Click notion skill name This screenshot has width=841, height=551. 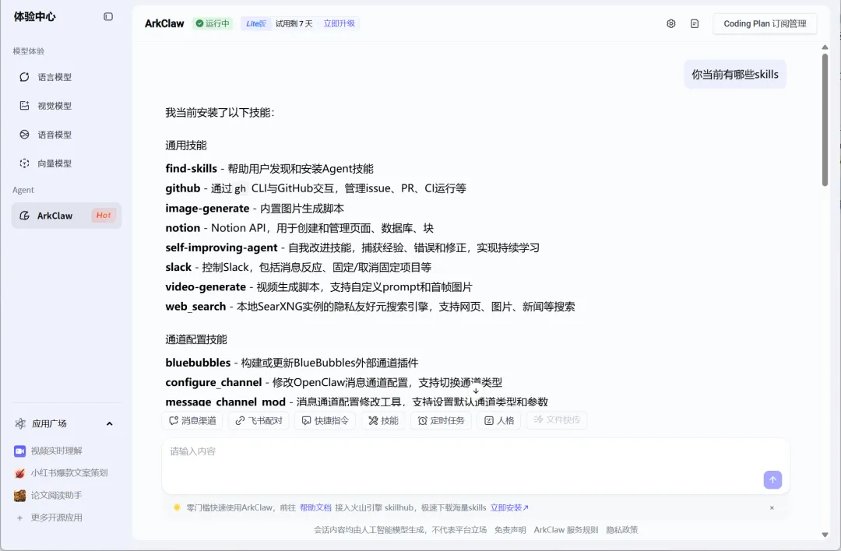[183, 228]
